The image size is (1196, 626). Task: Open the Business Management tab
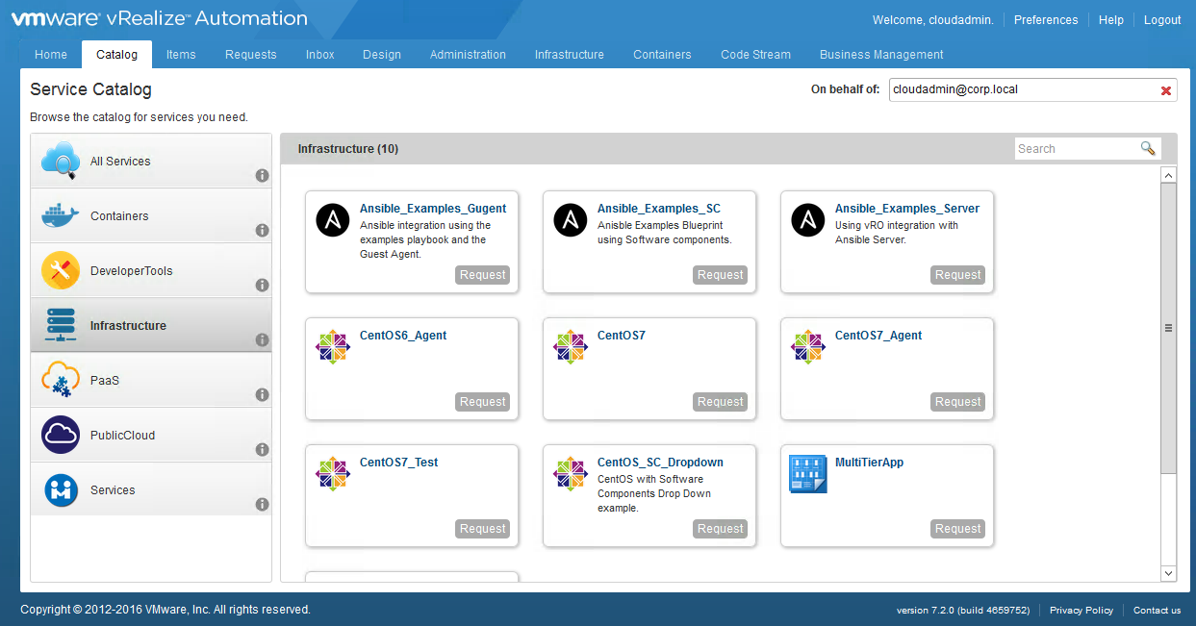[881, 55]
